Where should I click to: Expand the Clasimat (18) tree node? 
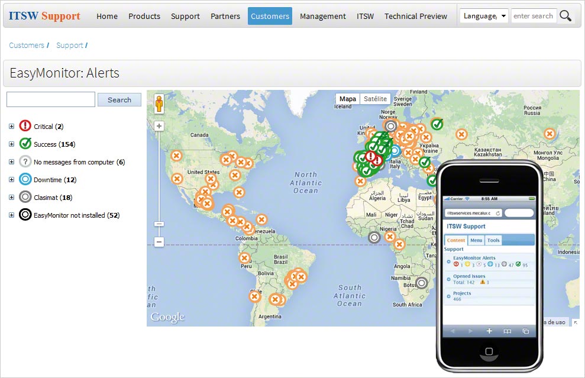coord(12,198)
